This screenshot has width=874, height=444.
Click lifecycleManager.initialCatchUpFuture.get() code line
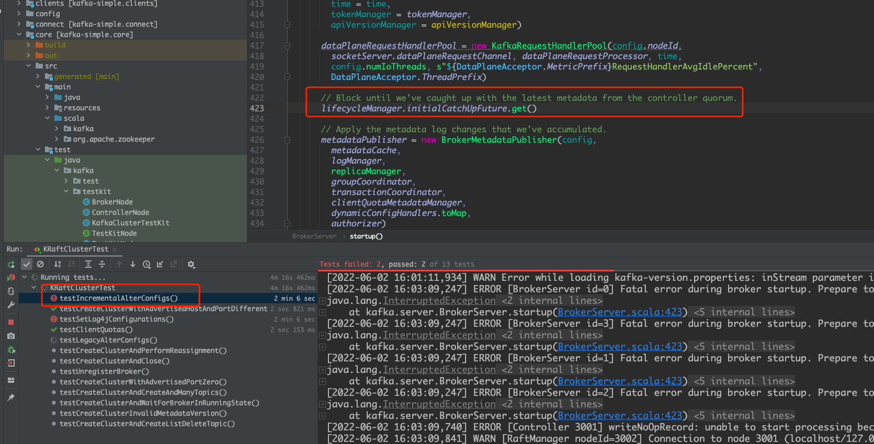[429, 108]
